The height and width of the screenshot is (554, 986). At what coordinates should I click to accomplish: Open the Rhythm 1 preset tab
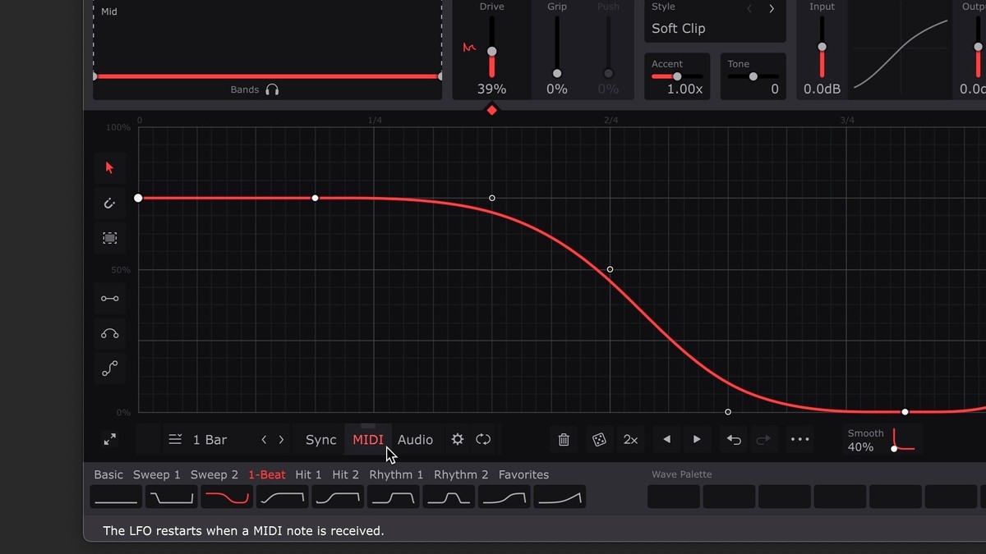(396, 474)
